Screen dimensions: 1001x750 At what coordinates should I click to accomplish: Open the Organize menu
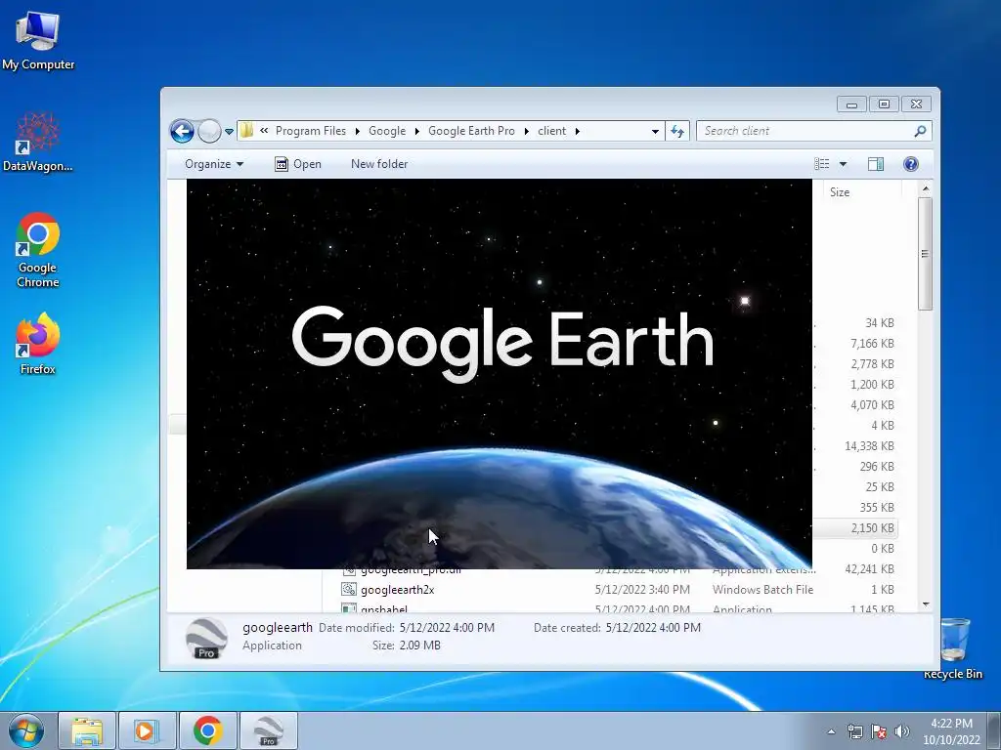(214, 164)
